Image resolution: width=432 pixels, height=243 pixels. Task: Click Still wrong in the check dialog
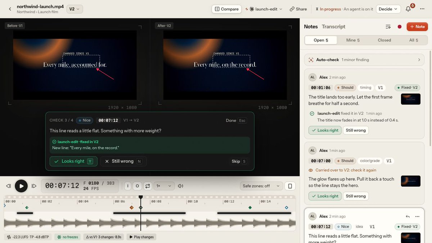click(123, 161)
